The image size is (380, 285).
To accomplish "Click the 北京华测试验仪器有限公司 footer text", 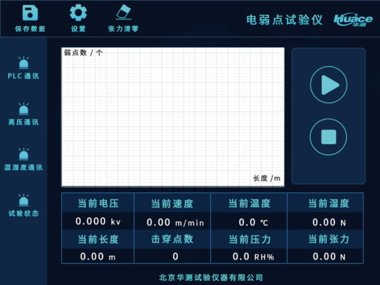I will point(211,277).
